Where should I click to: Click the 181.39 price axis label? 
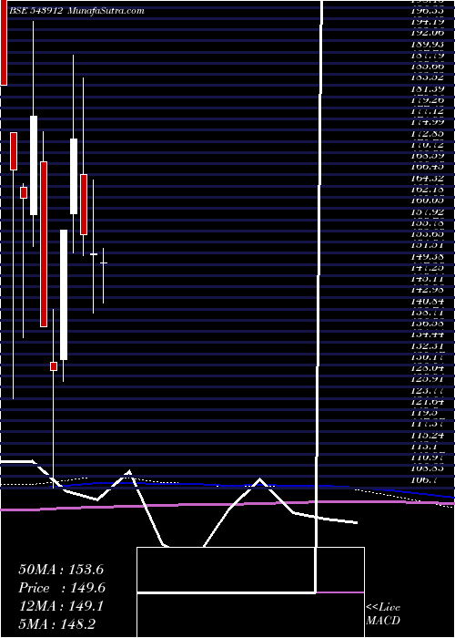pyautogui.click(x=427, y=88)
